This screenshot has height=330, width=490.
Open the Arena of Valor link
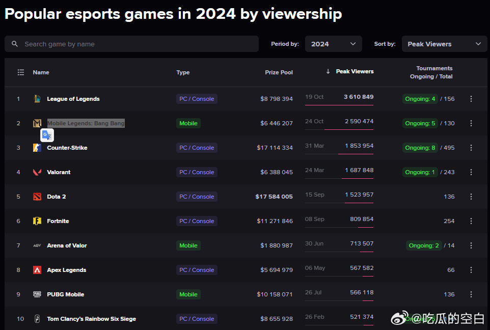(x=67, y=245)
